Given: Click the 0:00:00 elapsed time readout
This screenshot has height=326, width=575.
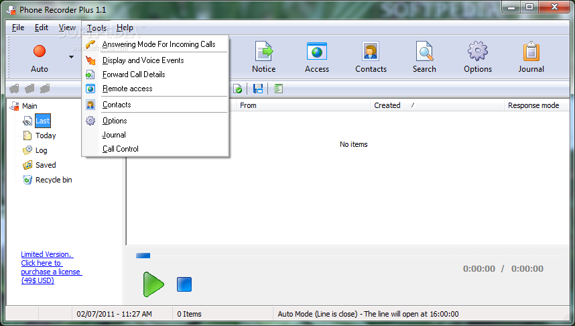Looking at the screenshot, I should pos(479,269).
